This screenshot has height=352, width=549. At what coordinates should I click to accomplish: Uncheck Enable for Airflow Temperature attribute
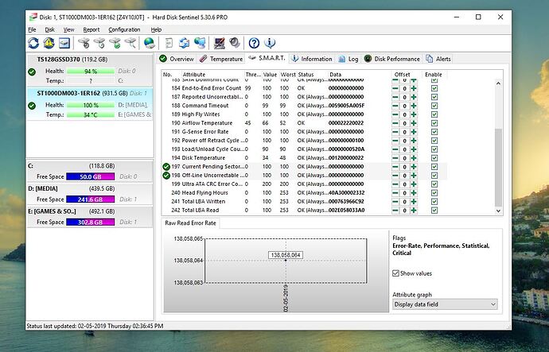[x=434, y=122]
